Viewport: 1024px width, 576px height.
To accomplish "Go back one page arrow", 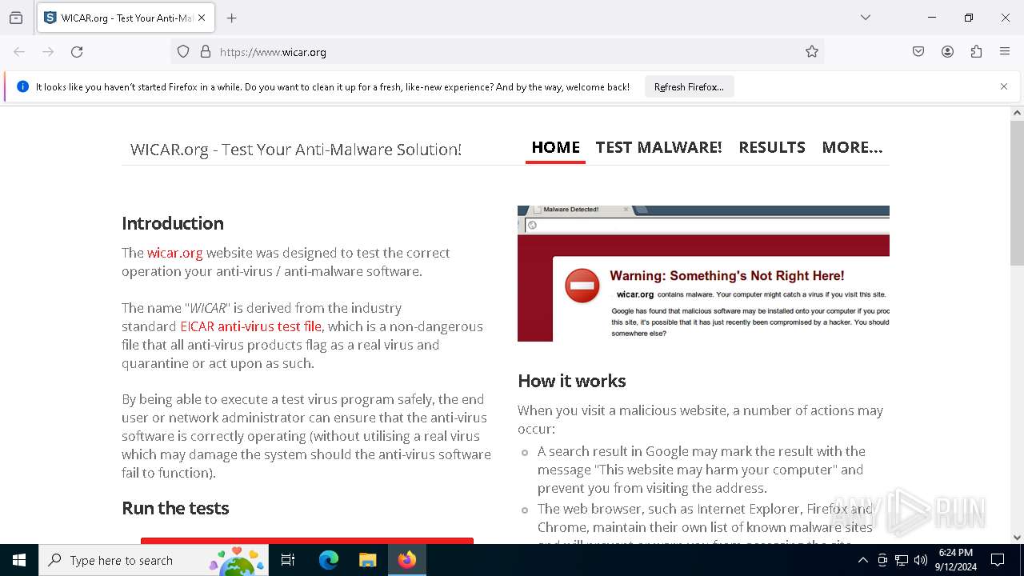I will click(x=19, y=52).
